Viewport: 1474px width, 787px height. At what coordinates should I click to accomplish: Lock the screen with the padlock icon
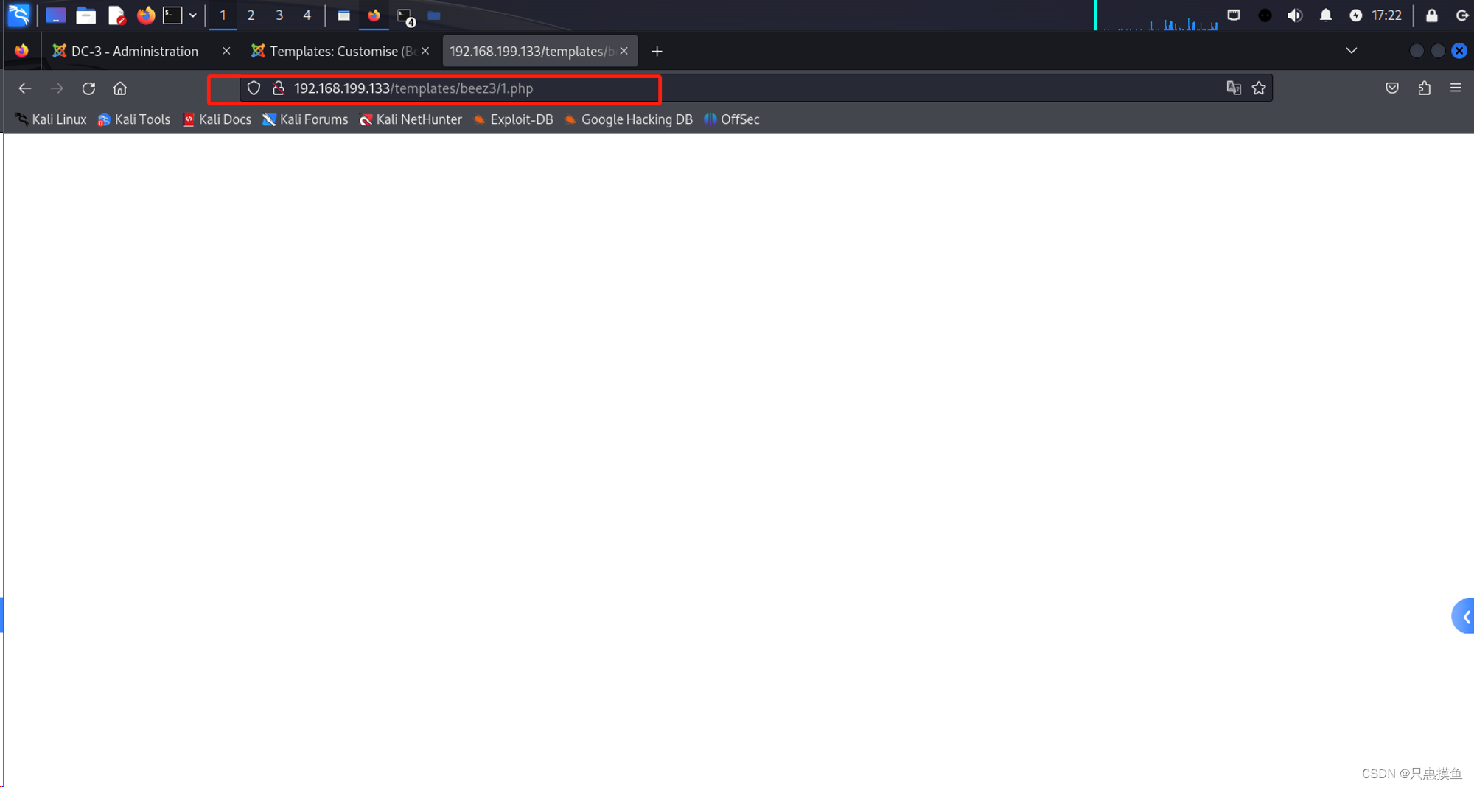[1431, 15]
